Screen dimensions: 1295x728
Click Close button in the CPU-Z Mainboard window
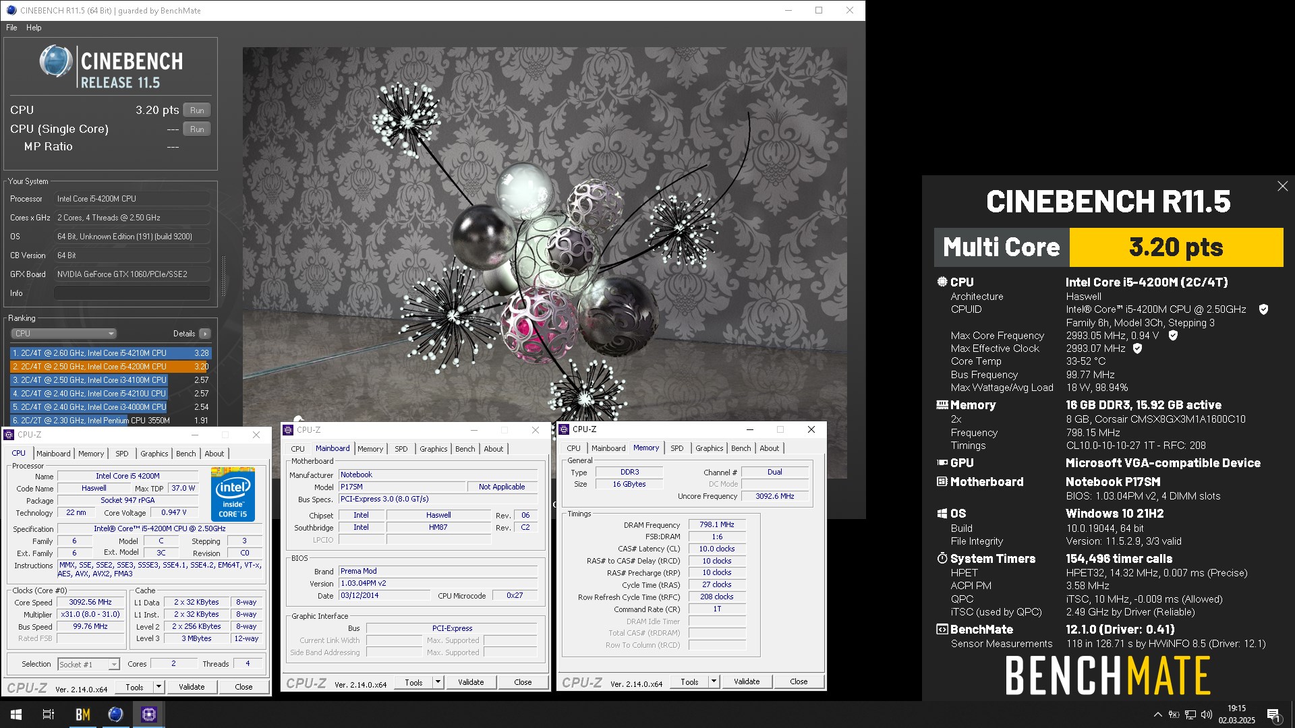tap(523, 682)
